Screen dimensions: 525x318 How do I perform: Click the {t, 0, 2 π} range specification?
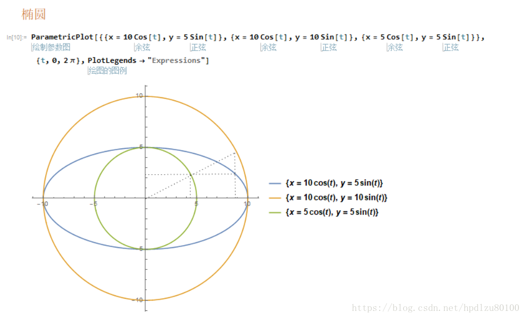pos(58,60)
